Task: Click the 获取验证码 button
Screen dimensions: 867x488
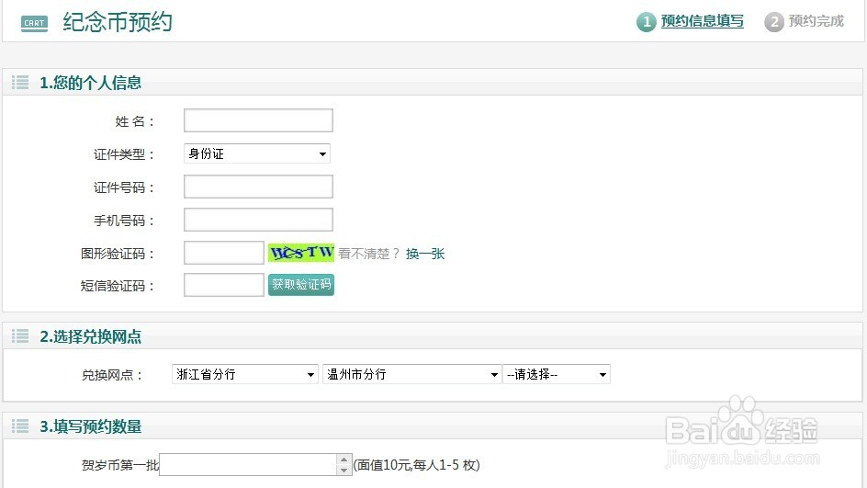Action: pyautogui.click(x=301, y=285)
